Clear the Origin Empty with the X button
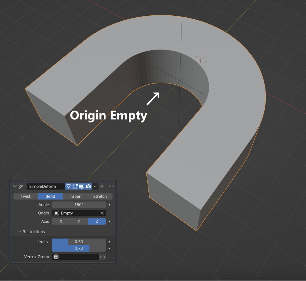This screenshot has width=306, height=281. (101, 213)
